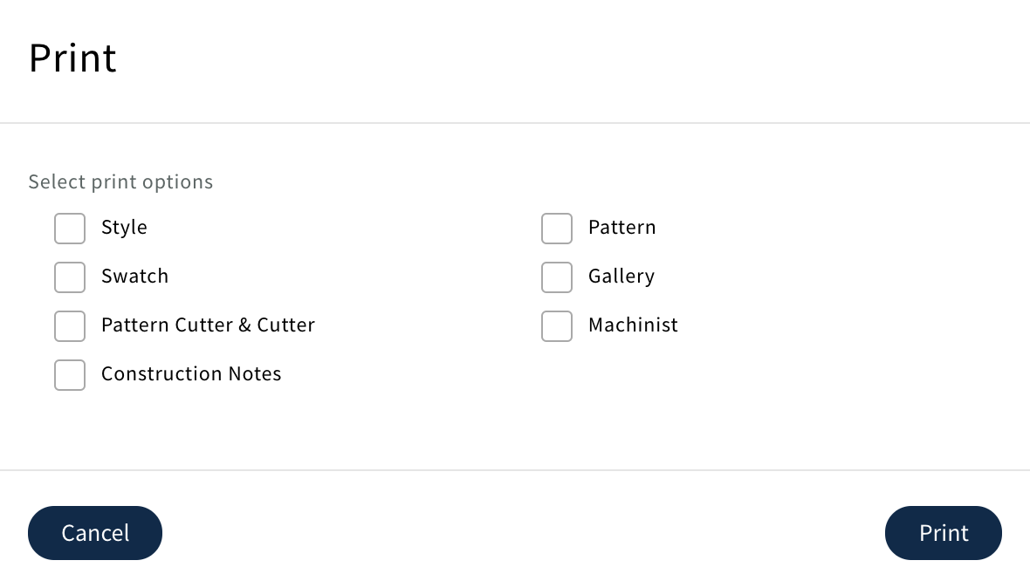
Task: Click the "Construction Notes" label text
Action: (x=191, y=374)
